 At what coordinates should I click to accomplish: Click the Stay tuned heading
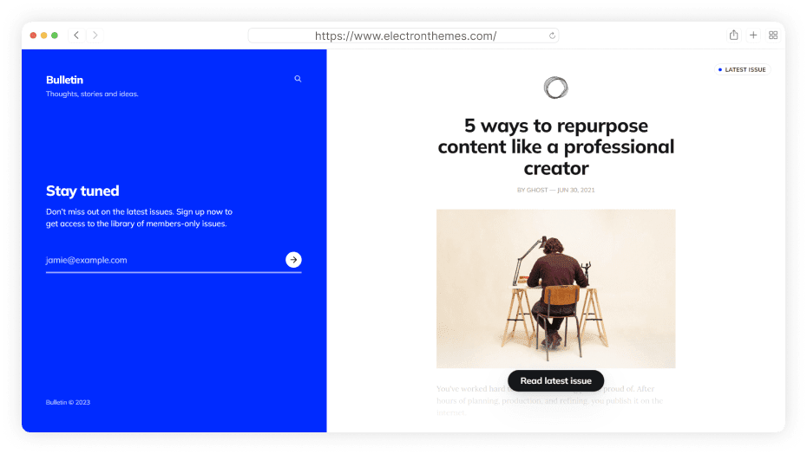pos(82,191)
